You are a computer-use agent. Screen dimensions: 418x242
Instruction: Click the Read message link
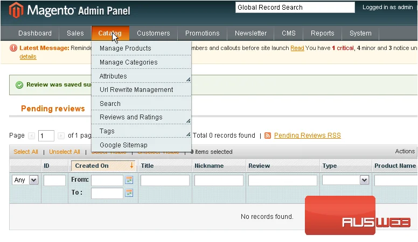[x=297, y=48]
